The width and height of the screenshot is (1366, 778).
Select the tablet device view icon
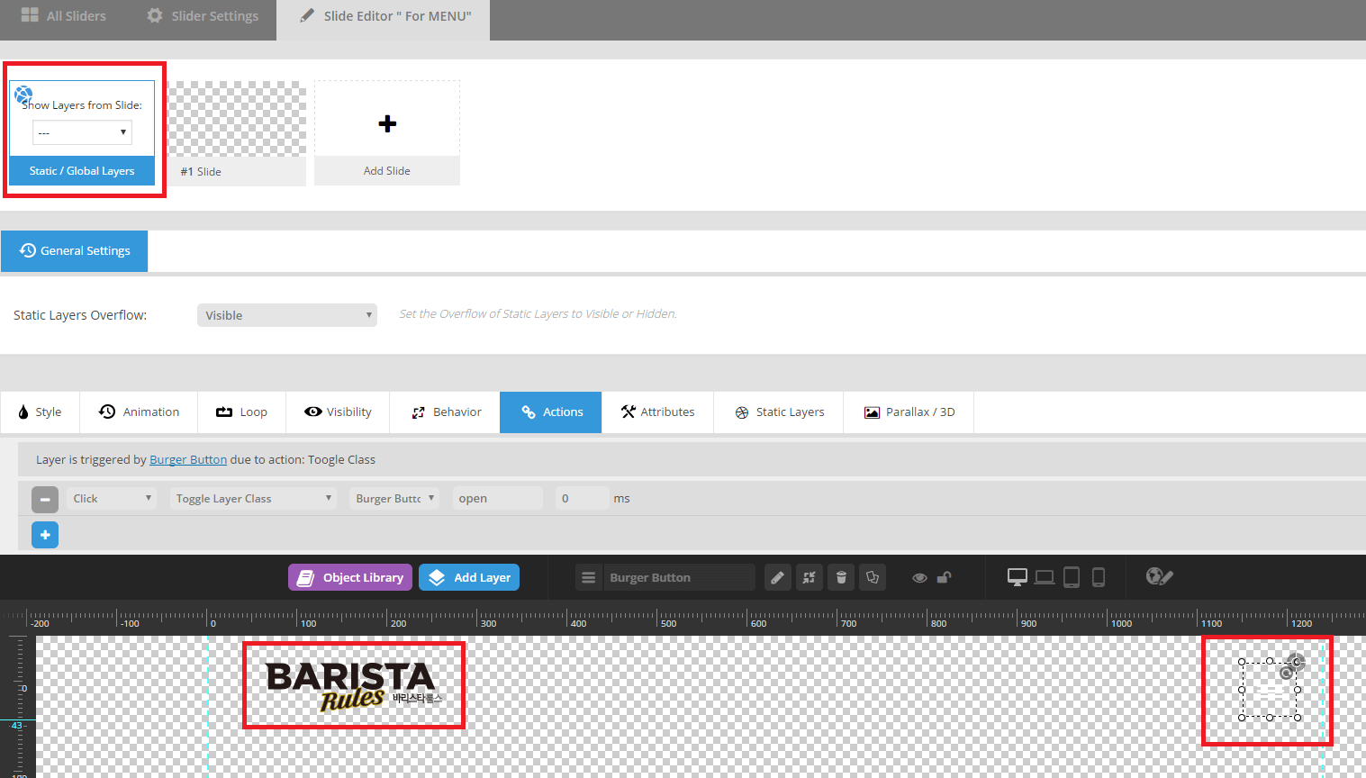pyautogui.click(x=1072, y=577)
